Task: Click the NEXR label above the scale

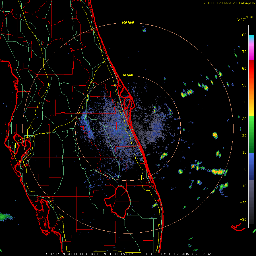Action: click(x=250, y=17)
